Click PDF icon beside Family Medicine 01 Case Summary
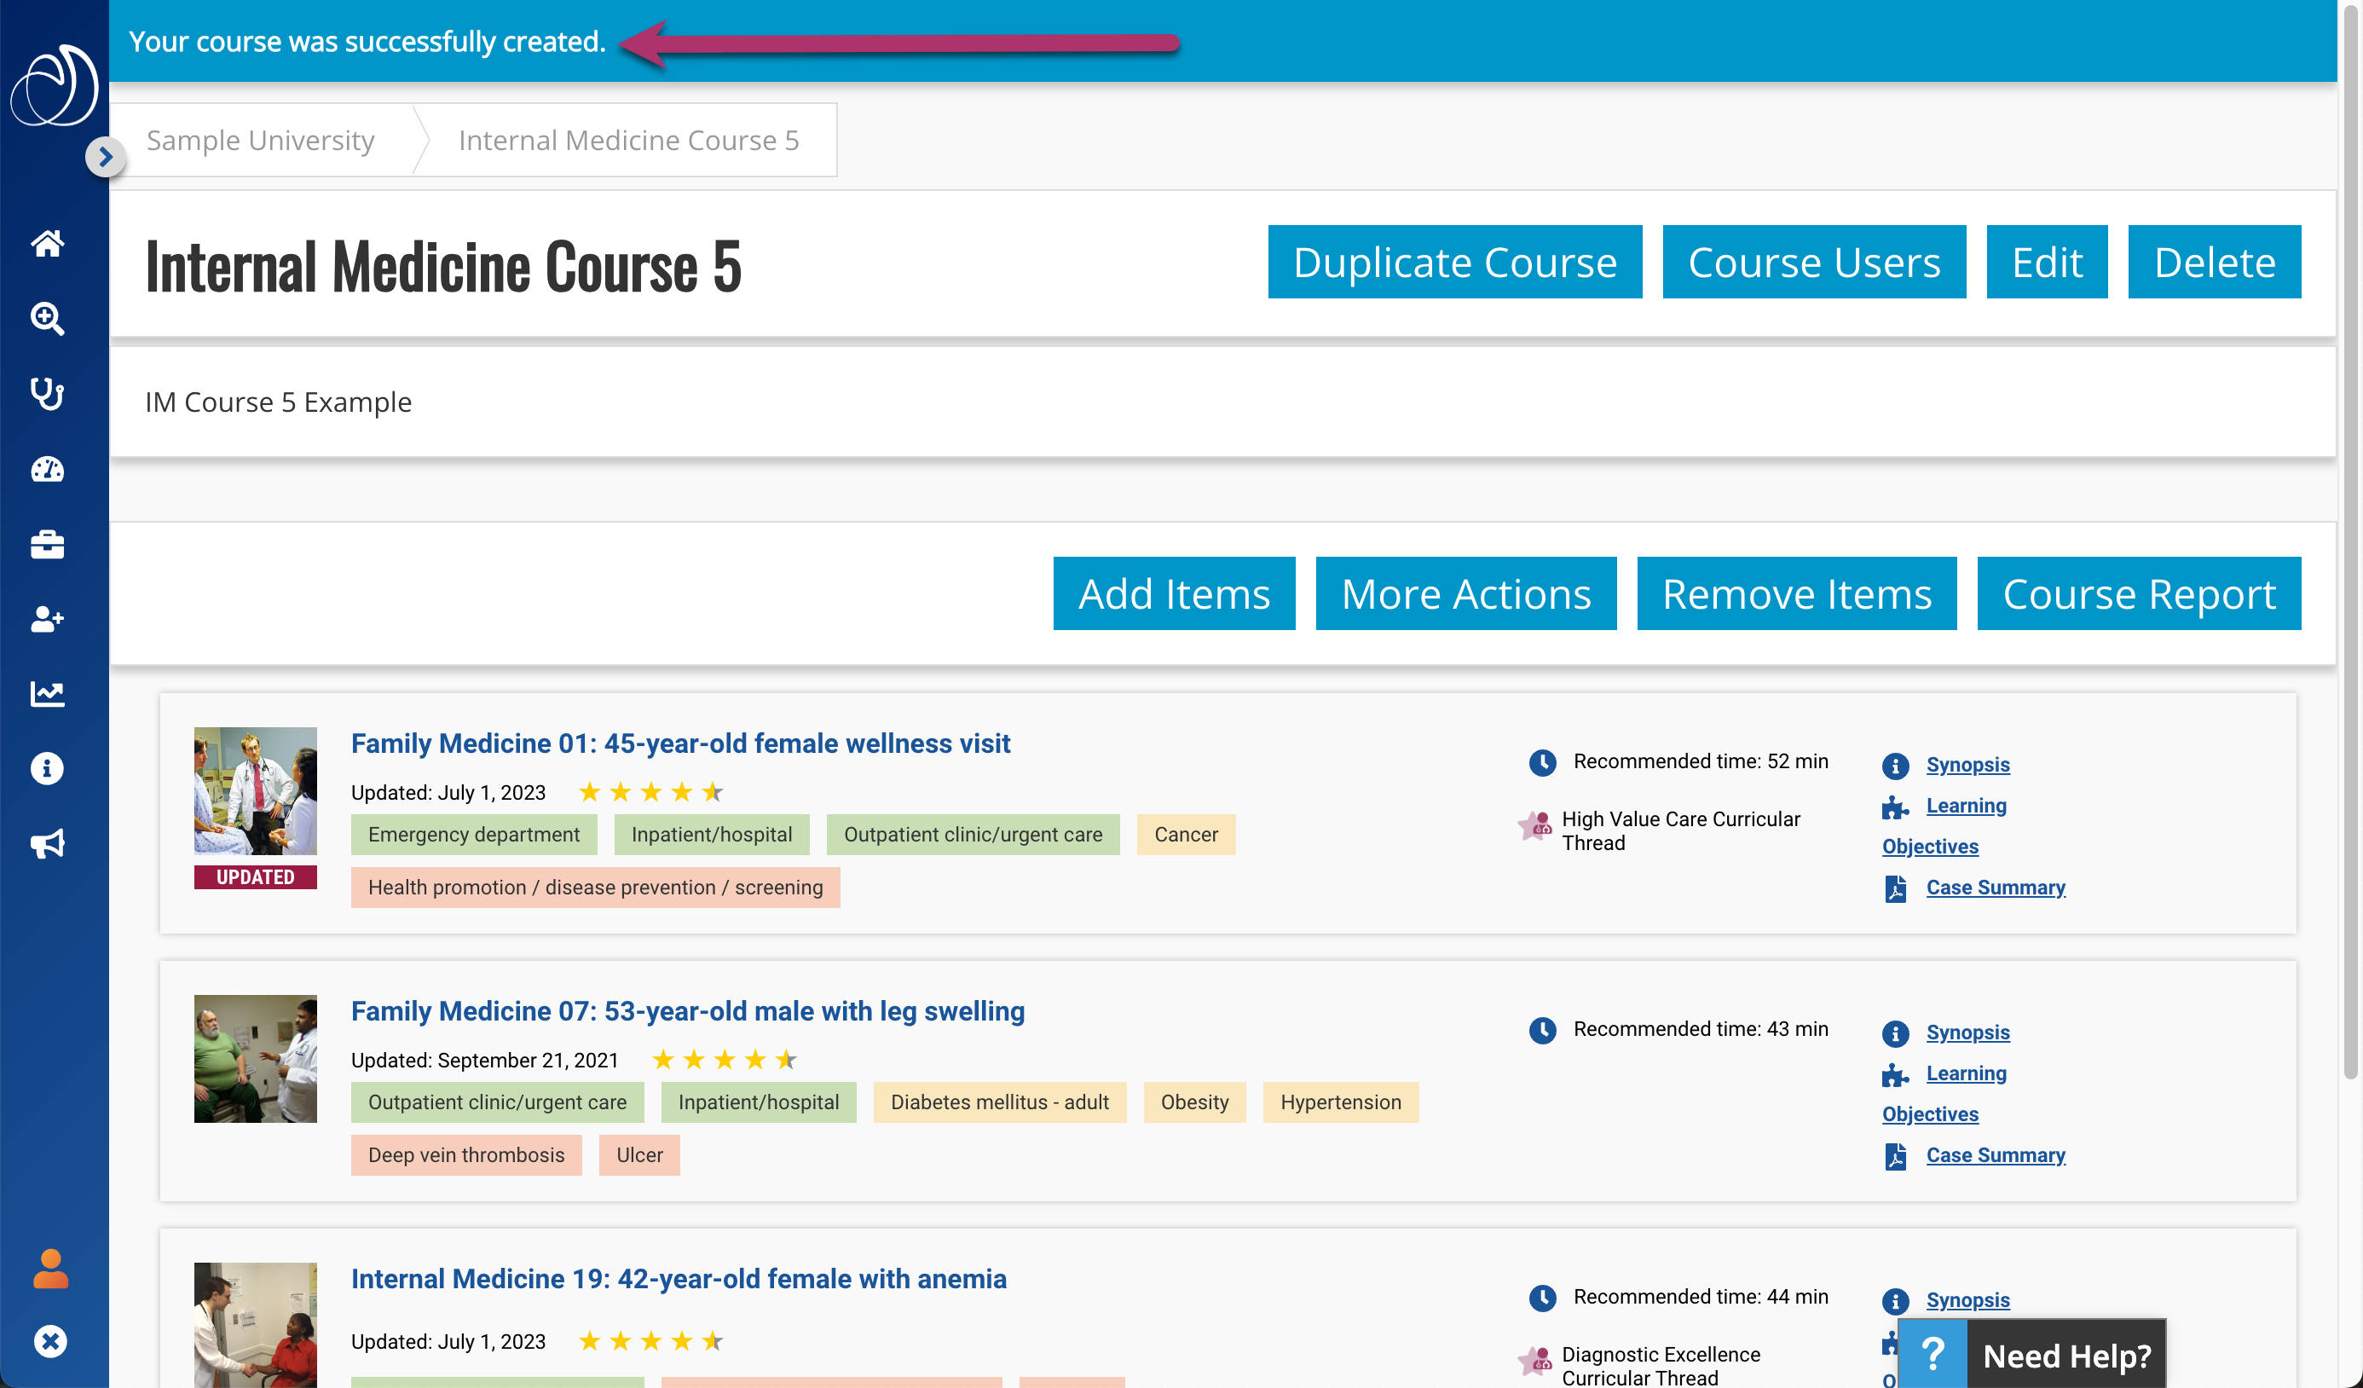Viewport: 2363px width, 1388px height. pos(1895,888)
